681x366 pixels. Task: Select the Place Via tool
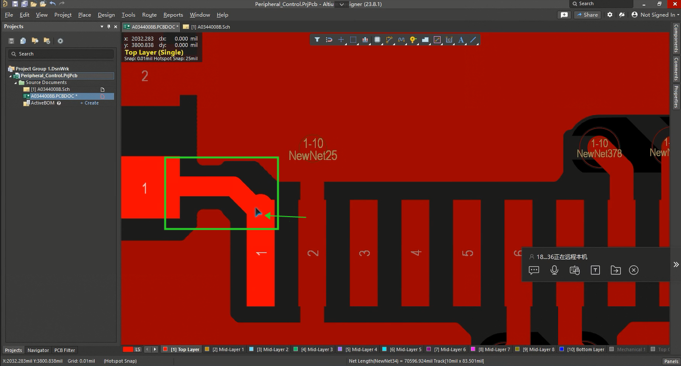413,40
